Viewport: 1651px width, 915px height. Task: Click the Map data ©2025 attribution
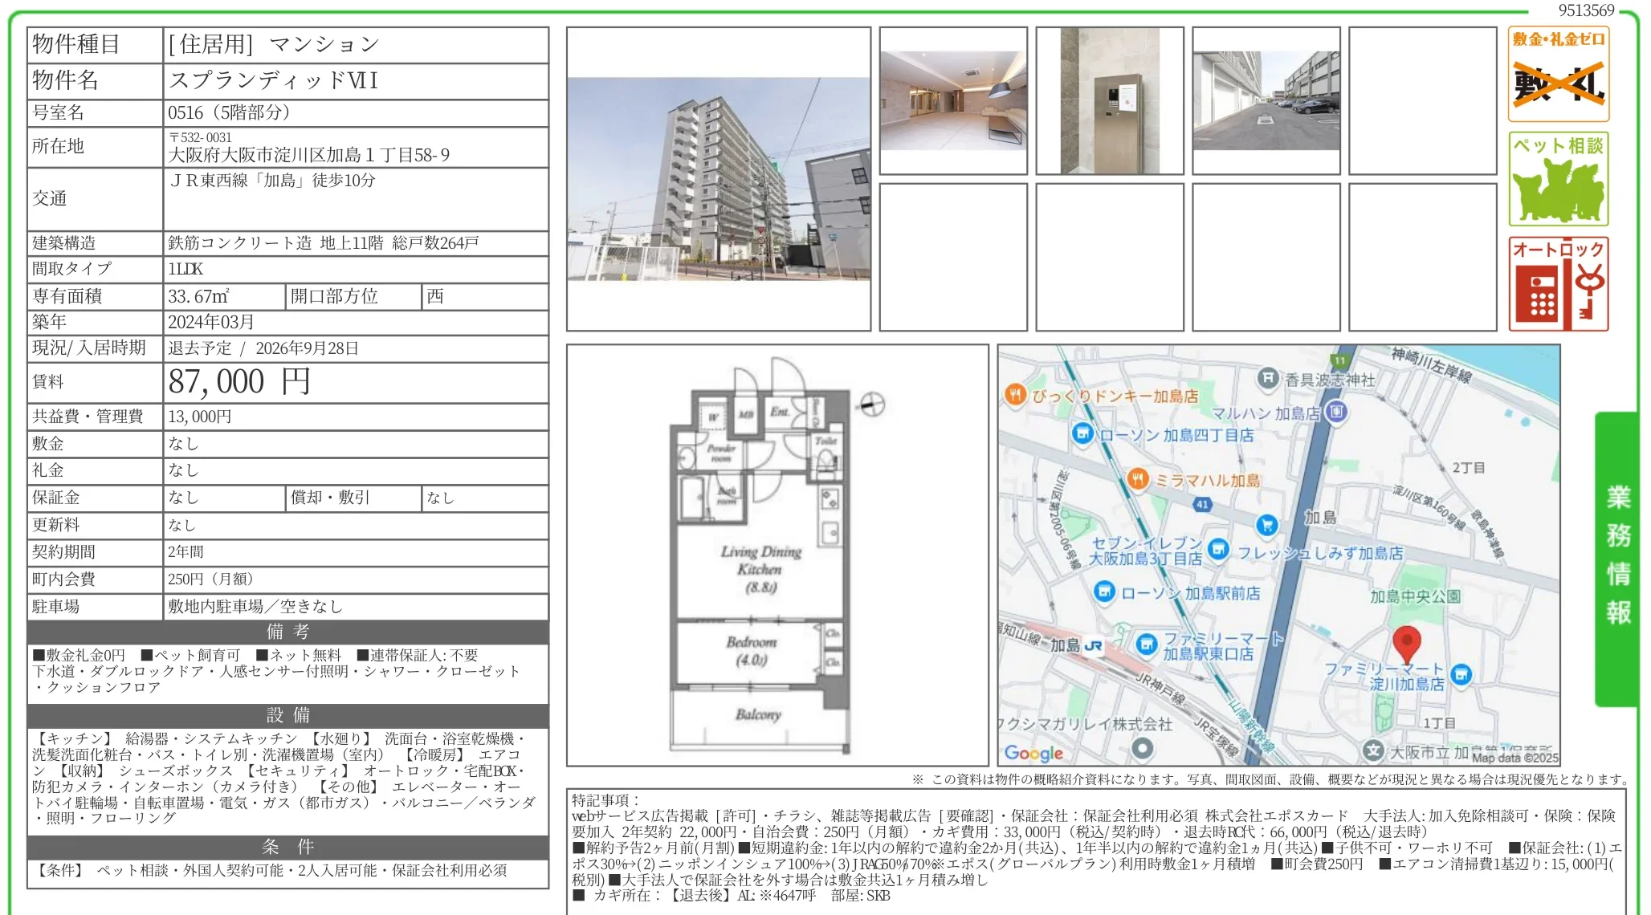[1515, 758]
